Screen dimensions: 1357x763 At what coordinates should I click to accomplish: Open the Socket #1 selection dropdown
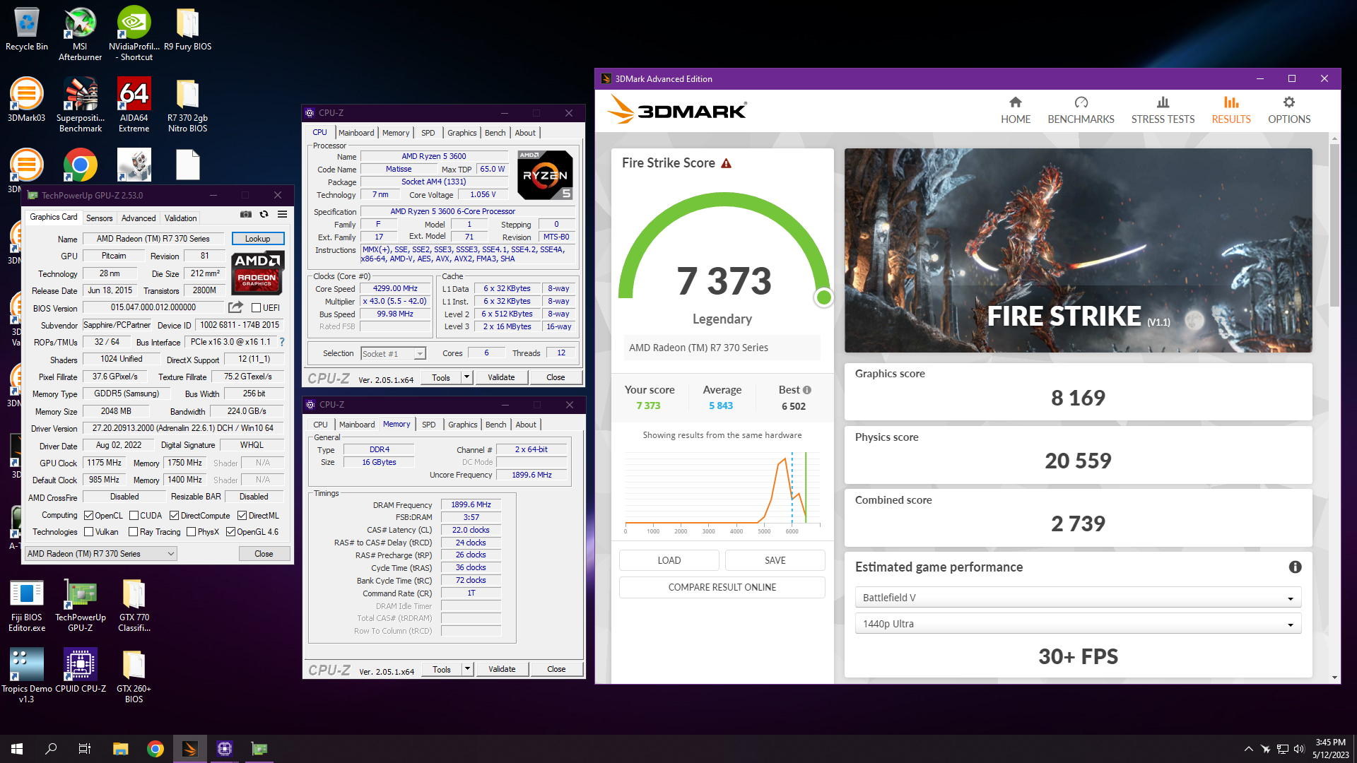tap(393, 354)
